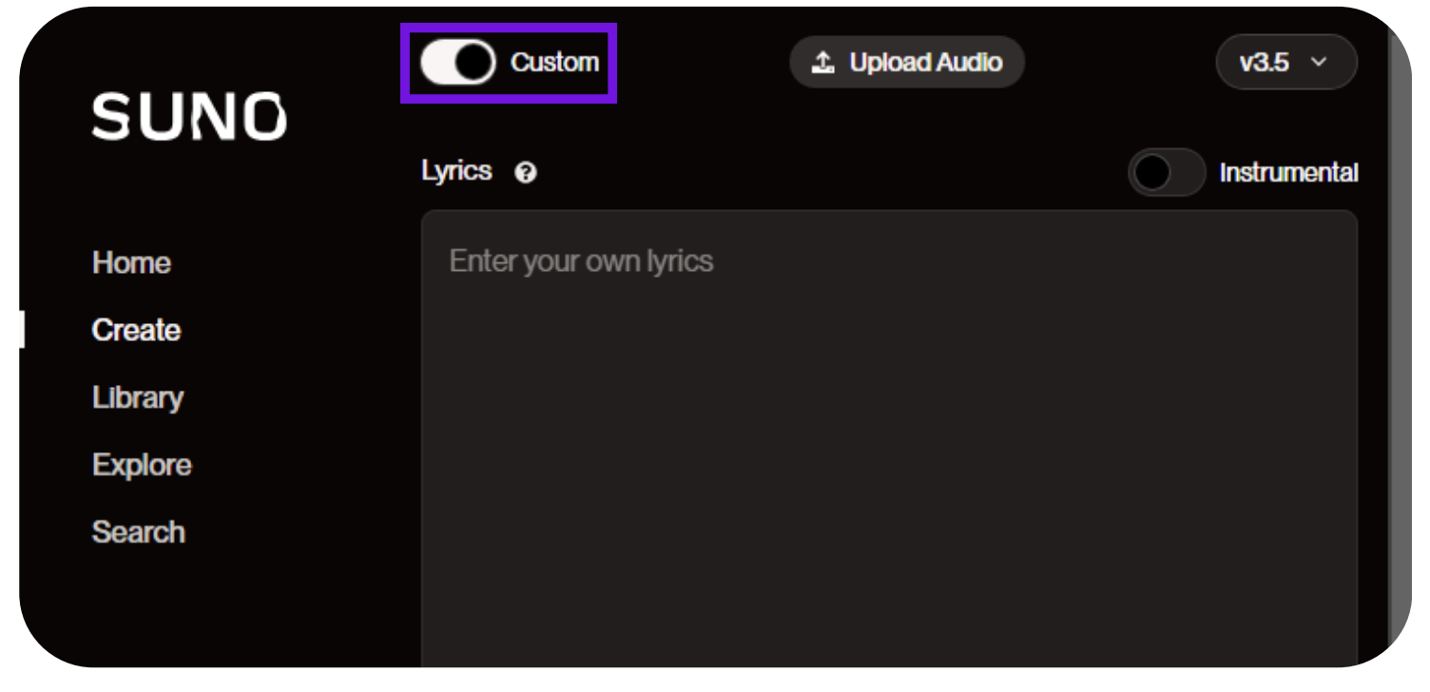Open Search from the sidebar
The width and height of the screenshot is (1430, 692).
click(138, 532)
